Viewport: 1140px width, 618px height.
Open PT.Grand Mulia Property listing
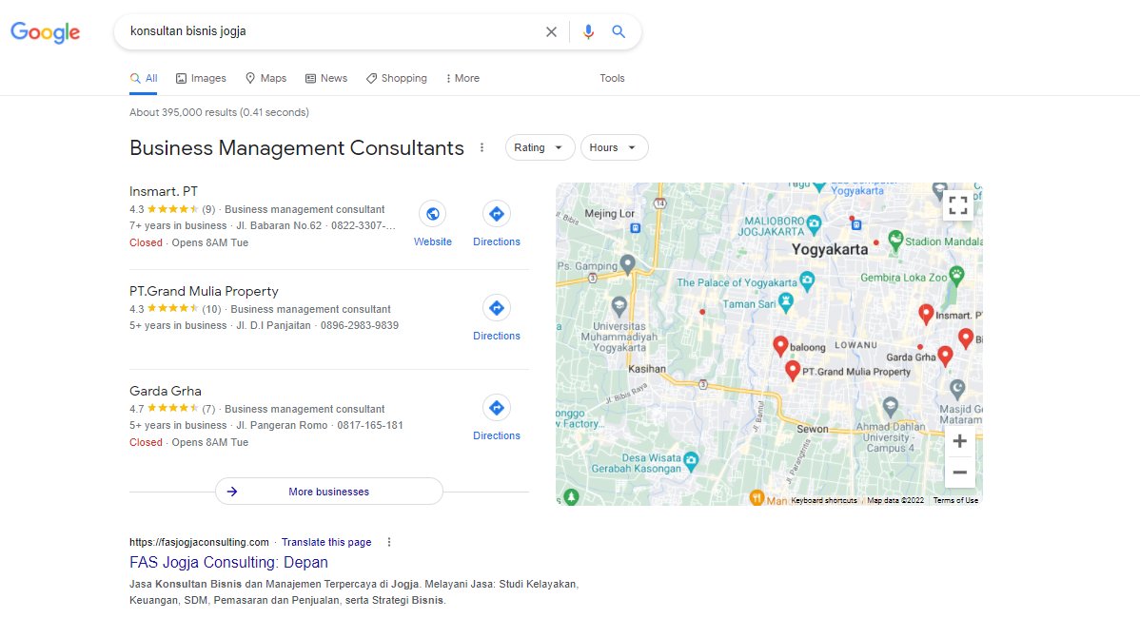pyautogui.click(x=205, y=291)
